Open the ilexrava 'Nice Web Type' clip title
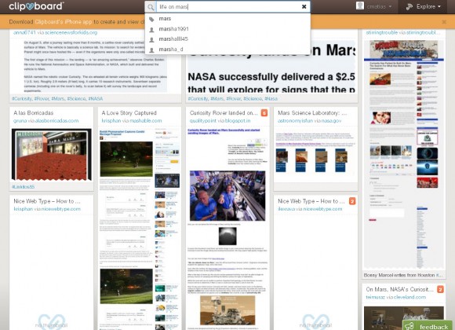This screenshot has height=330, width=455. click(x=311, y=201)
